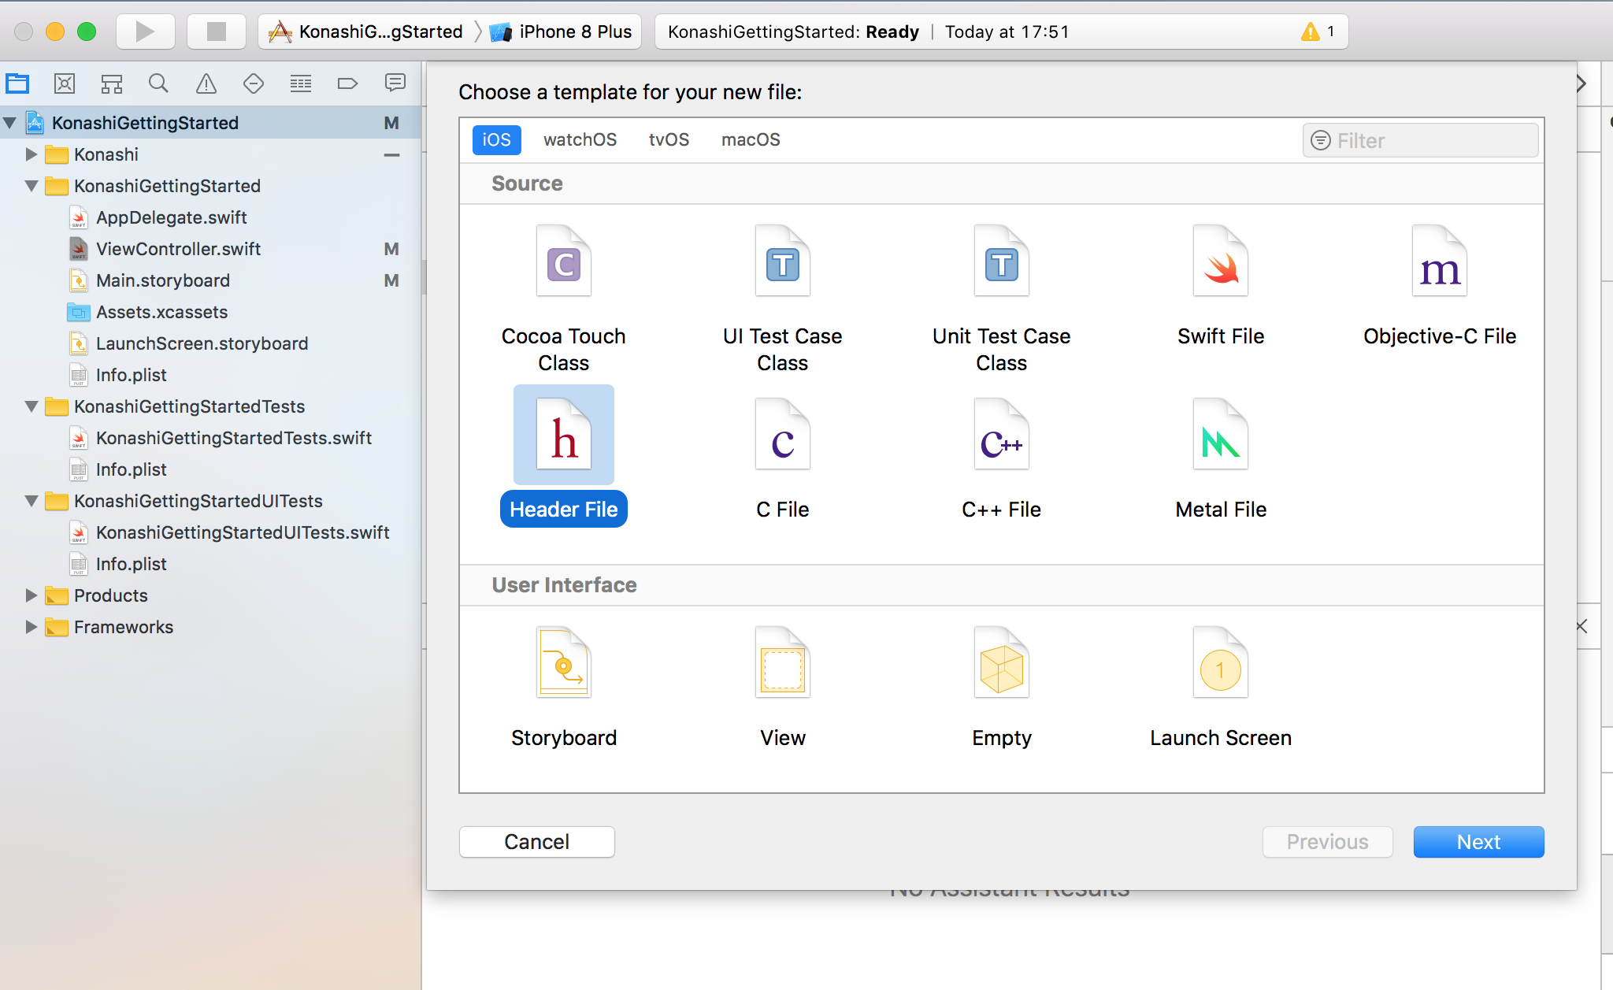Expand the Frameworks folder

[32, 627]
